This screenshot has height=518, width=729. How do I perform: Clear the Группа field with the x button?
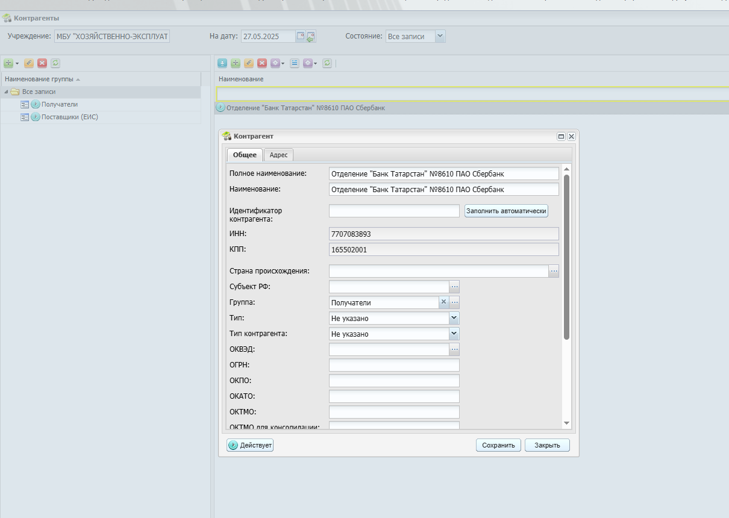click(443, 302)
